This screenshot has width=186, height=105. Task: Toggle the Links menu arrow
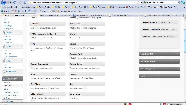(x=22, y=47)
